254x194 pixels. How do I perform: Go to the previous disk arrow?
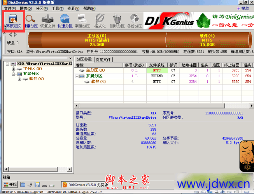click(x=11, y=35)
